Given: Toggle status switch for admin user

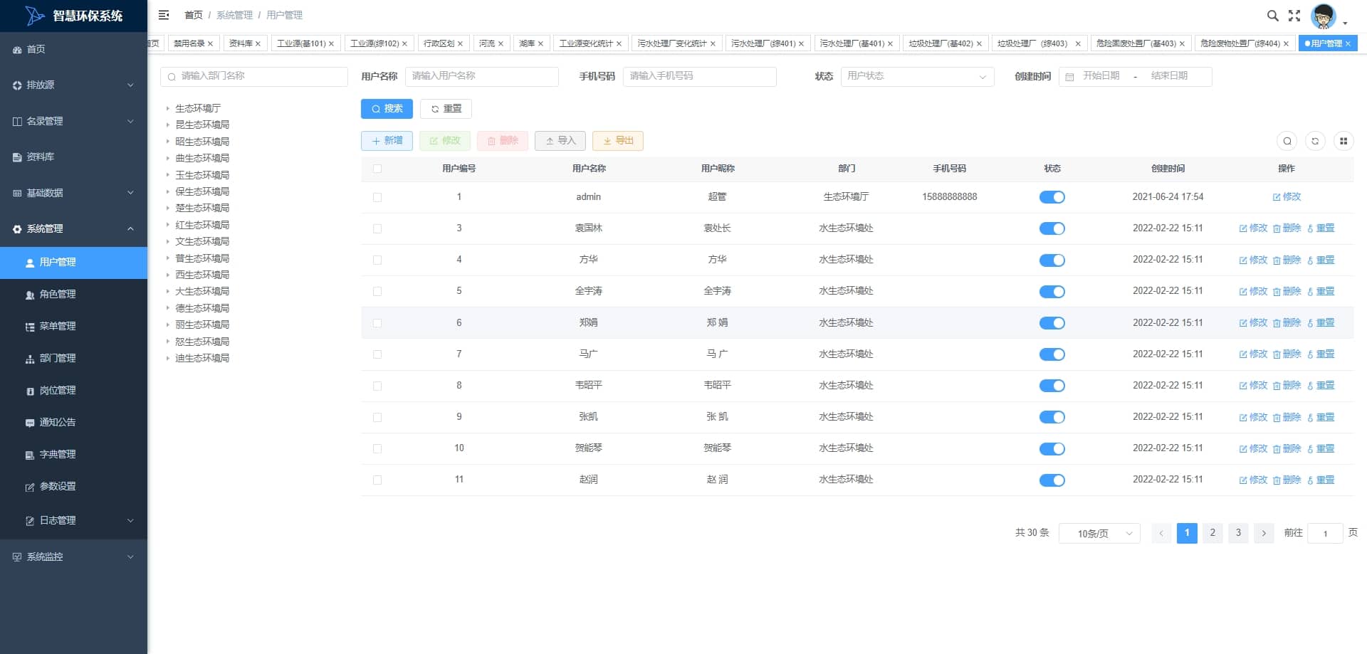Looking at the screenshot, I should (x=1052, y=197).
